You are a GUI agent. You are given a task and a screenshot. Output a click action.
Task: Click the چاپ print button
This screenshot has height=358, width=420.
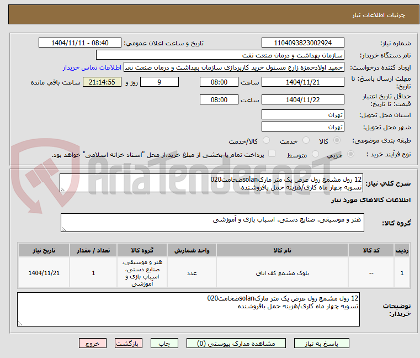164,343
